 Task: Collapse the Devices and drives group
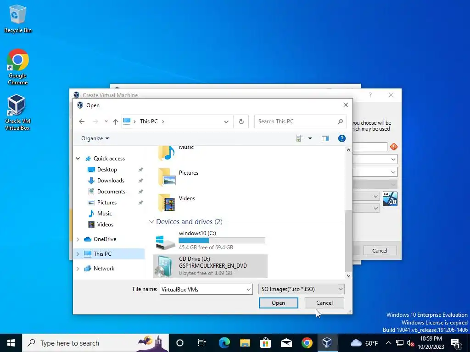pyautogui.click(x=151, y=222)
